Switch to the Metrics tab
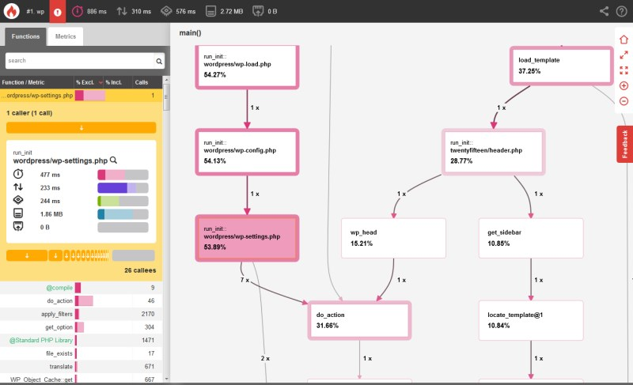The image size is (633, 385). pyautogui.click(x=66, y=36)
